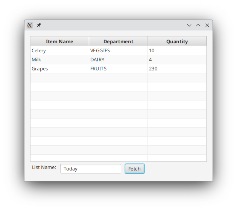Screen dimensions: 237x210
Task: Select the Celery item cell
Action: point(59,51)
